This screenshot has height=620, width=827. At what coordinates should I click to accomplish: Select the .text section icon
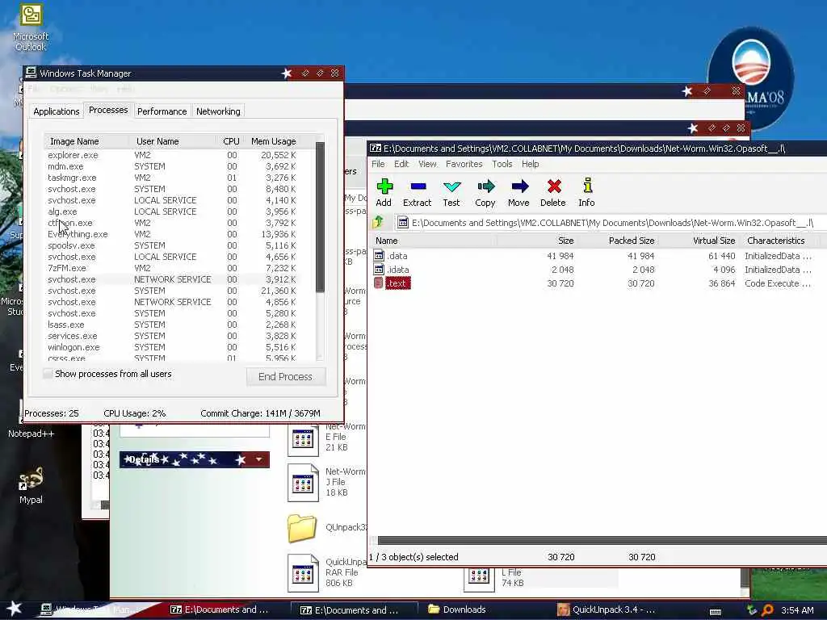pos(378,283)
